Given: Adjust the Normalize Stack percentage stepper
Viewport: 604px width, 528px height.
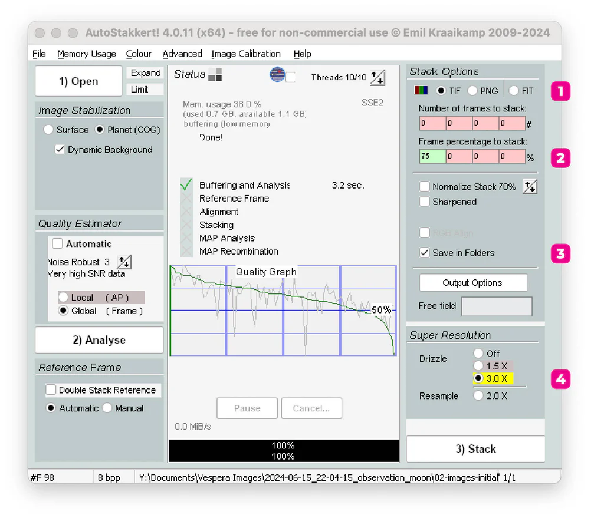Looking at the screenshot, I should pos(530,187).
